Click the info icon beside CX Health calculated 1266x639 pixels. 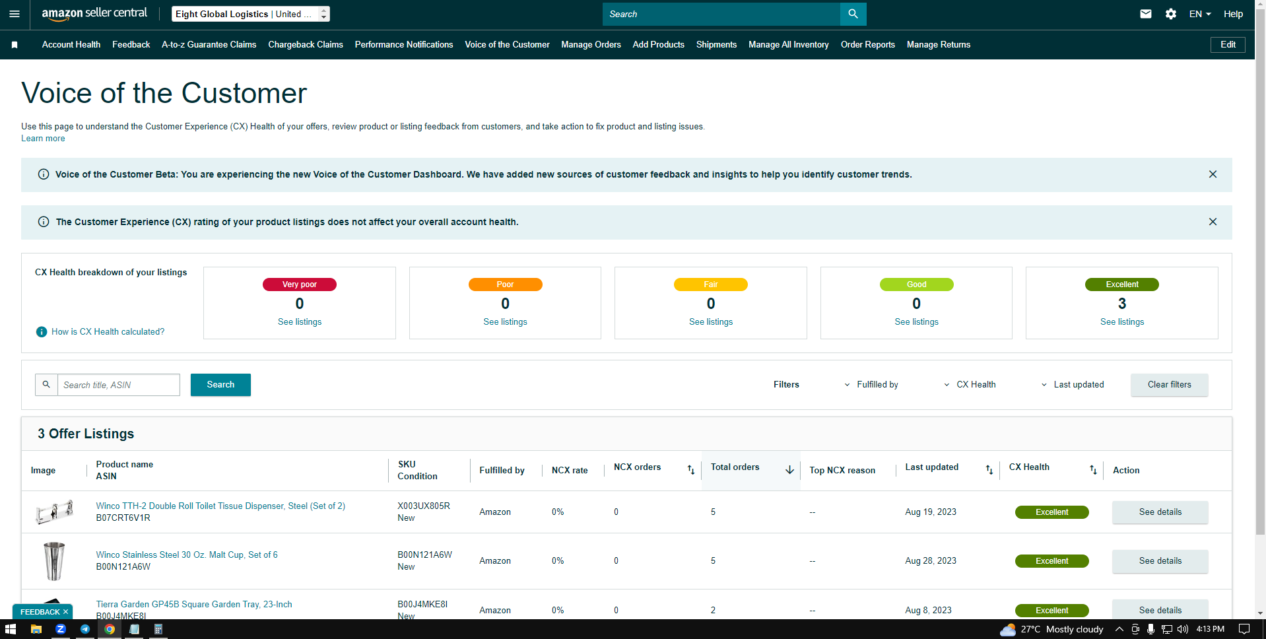click(x=42, y=332)
